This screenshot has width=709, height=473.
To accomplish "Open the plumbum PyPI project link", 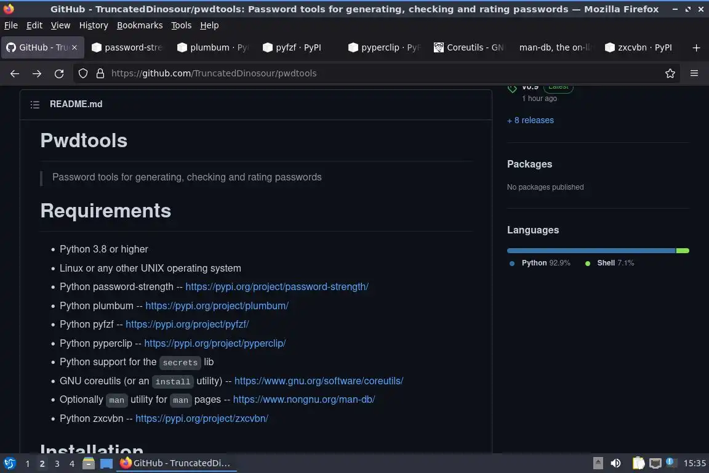I will [x=217, y=306].
